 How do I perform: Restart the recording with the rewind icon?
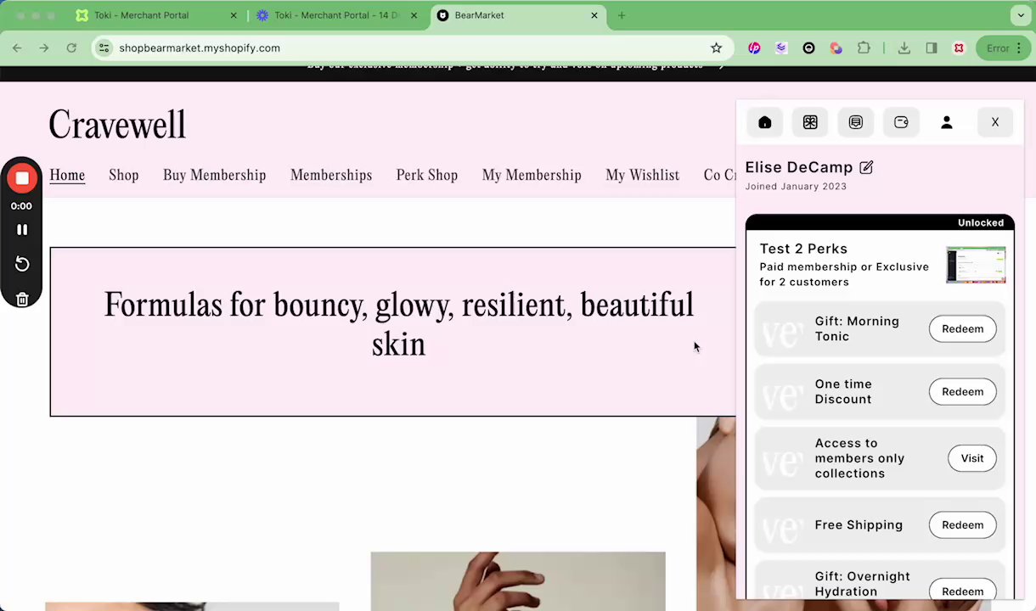(22, 265)
